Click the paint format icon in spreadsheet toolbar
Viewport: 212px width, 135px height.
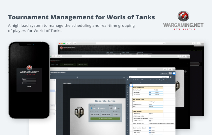pos(127,80)
